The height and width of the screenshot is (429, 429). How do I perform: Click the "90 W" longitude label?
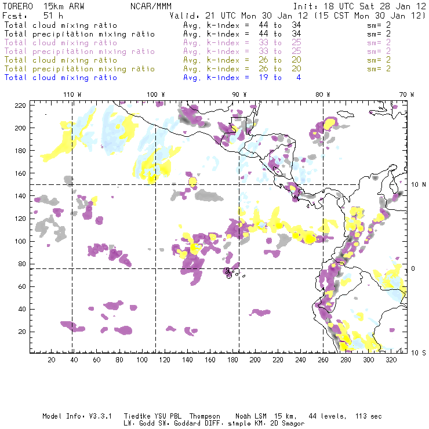pyautogui.click(x=239, y=94)
